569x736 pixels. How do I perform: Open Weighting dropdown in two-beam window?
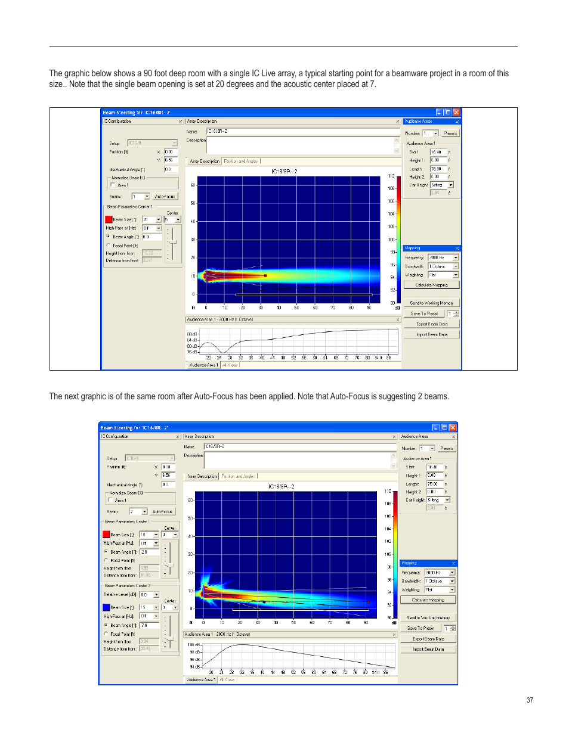point(452,590)
